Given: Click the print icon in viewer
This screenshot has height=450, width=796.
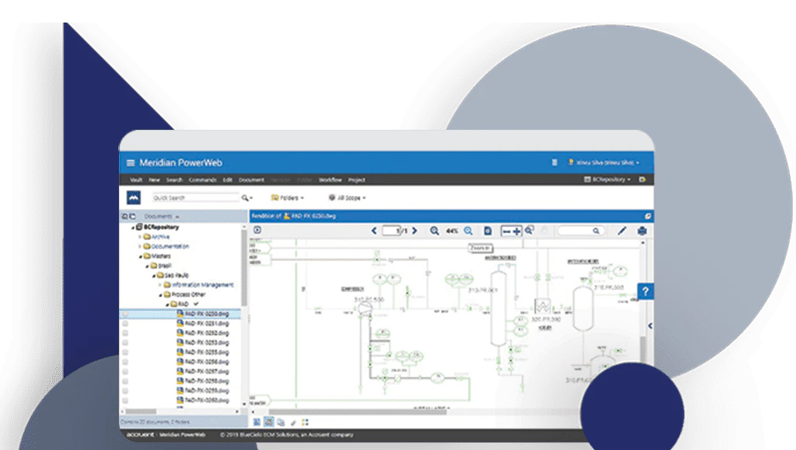Looking at the screenshot, I should click(x=642, y=231).
